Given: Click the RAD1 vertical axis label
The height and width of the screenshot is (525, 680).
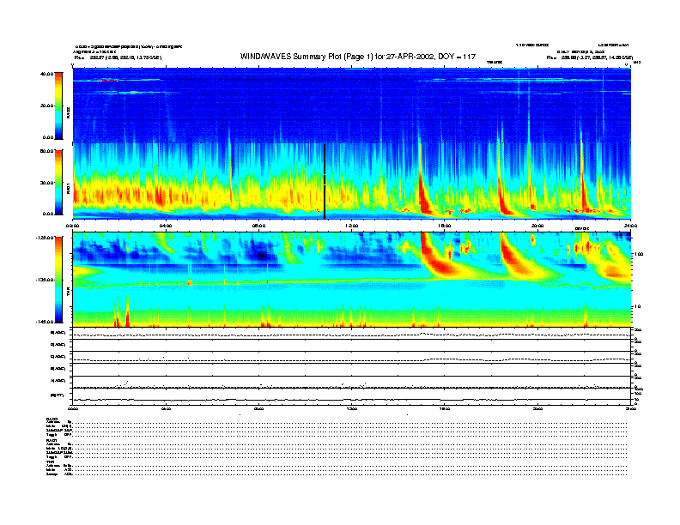Looking at the screenshot, I should coord(68,188).
